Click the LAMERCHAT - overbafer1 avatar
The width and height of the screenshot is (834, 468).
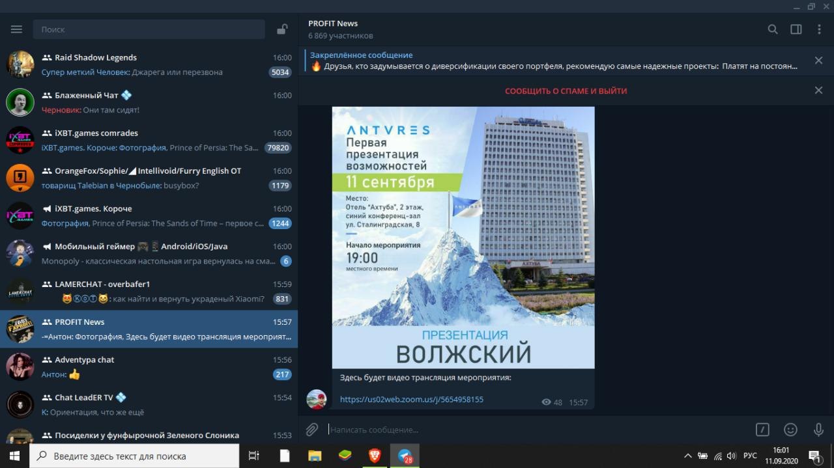coord(20,291)
